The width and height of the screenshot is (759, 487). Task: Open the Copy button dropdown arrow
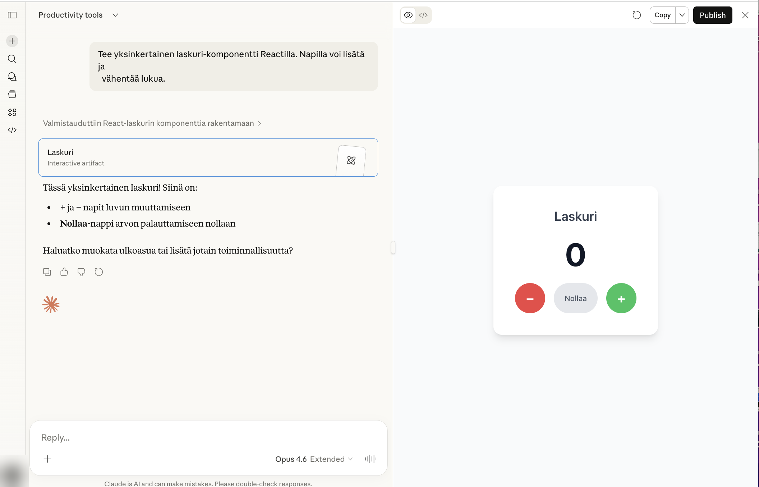682,15
